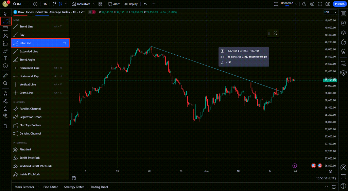
Task: Click the undo arrow
Action: (x=145, y=4)
